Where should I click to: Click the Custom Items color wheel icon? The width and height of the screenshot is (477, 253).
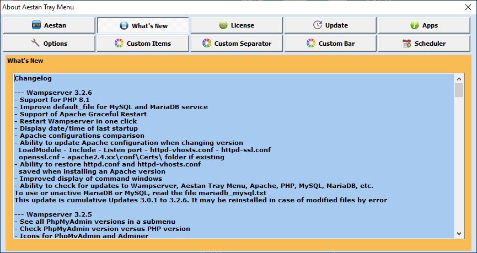pos(119,43)
